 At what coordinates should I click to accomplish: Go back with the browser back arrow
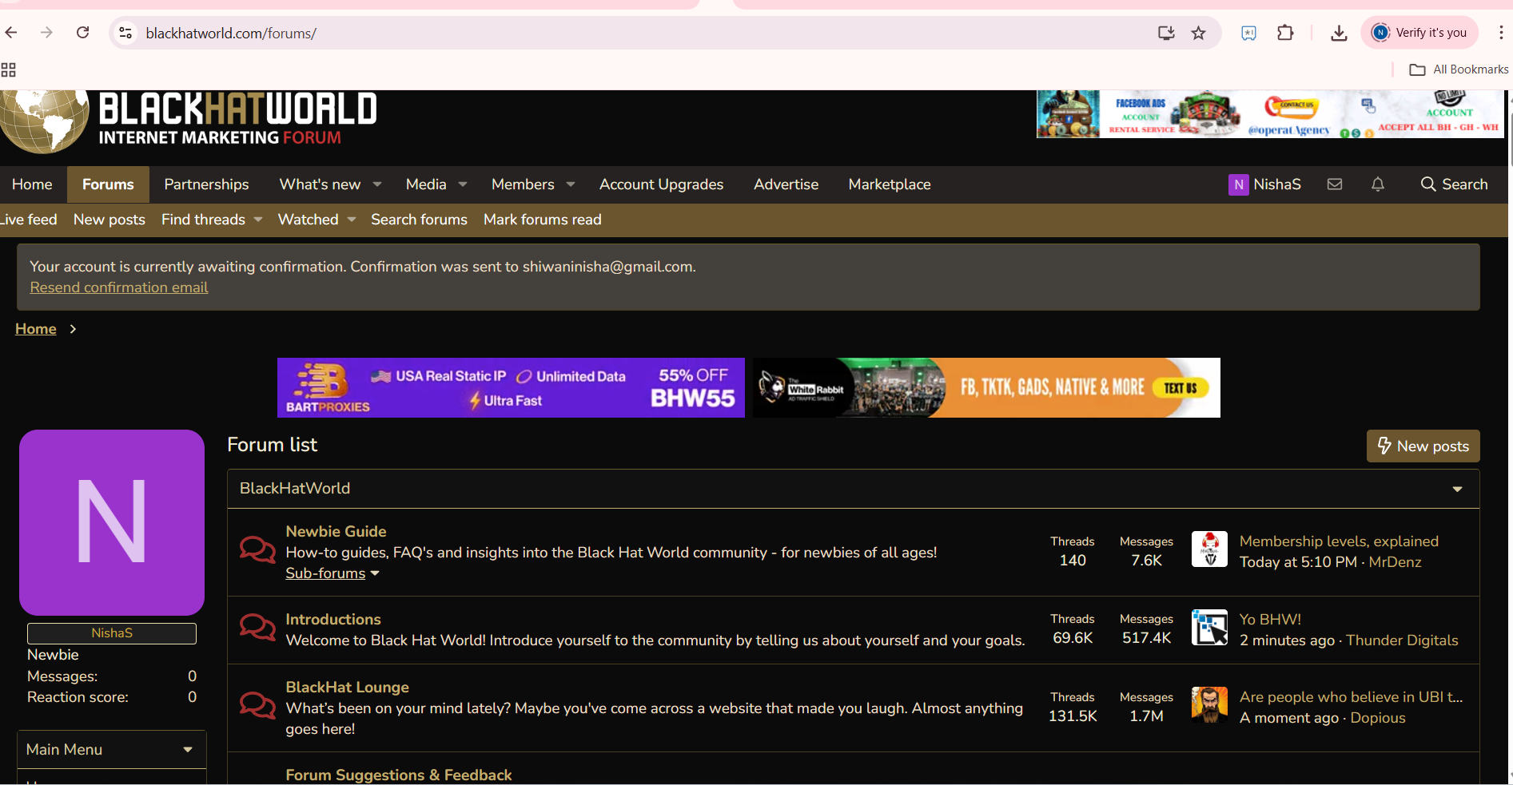11,33
